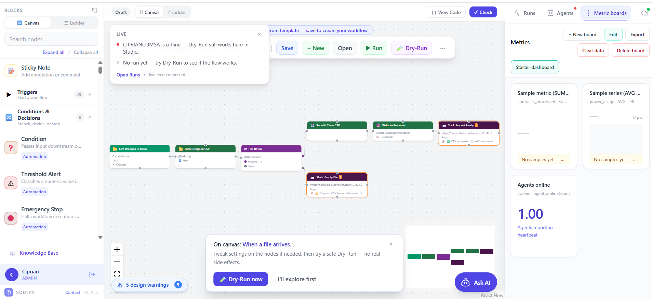Click the Open Runs link

click(x=131, y=75)
